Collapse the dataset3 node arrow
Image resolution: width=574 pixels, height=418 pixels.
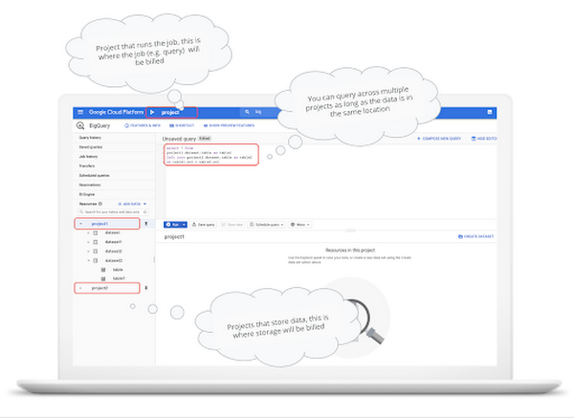point(88,260)
